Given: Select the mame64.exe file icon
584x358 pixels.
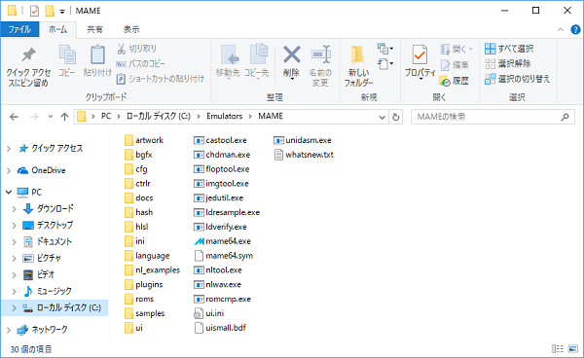Looking at the screenshot, I should pos(200,241).
